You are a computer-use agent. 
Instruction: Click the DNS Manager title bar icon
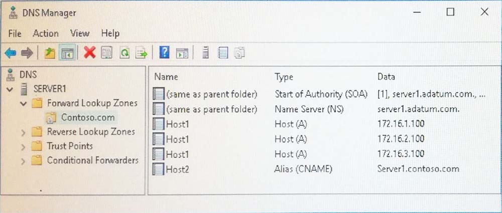tap(13, 13)
